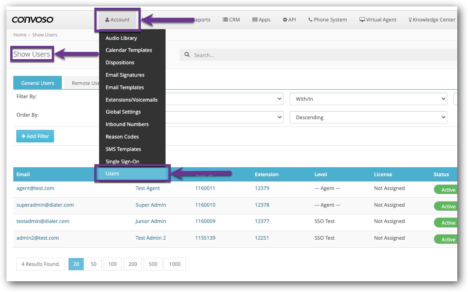Set page size to 50 results
The width and height of the screenshot is (468, 292).
point(94,264)
